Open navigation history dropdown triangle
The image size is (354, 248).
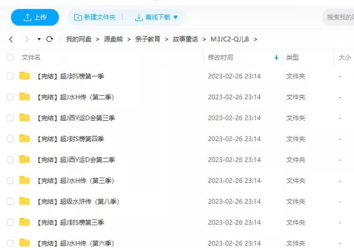click(x=39, y=39)
